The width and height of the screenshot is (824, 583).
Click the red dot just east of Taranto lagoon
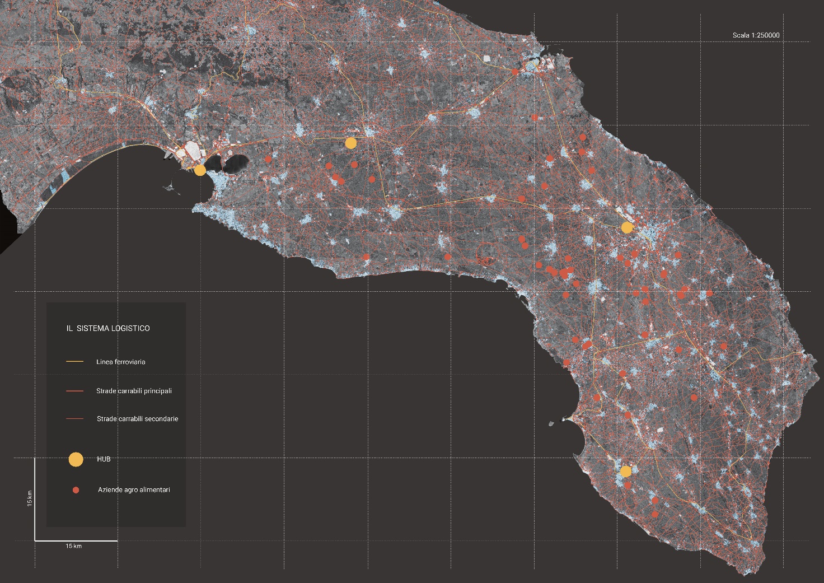coord(268,159)
